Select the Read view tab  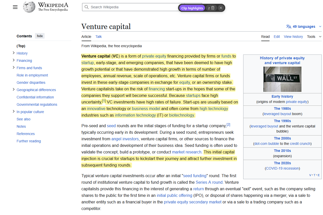265,37
